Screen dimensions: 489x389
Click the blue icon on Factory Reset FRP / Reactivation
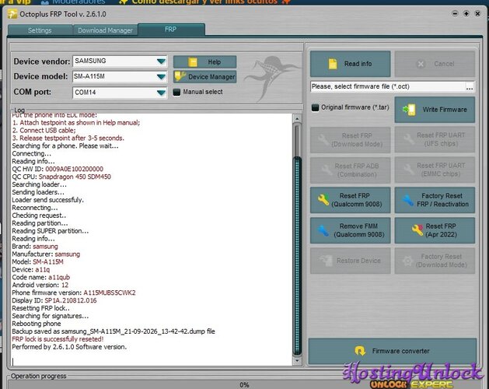point(407,200)
